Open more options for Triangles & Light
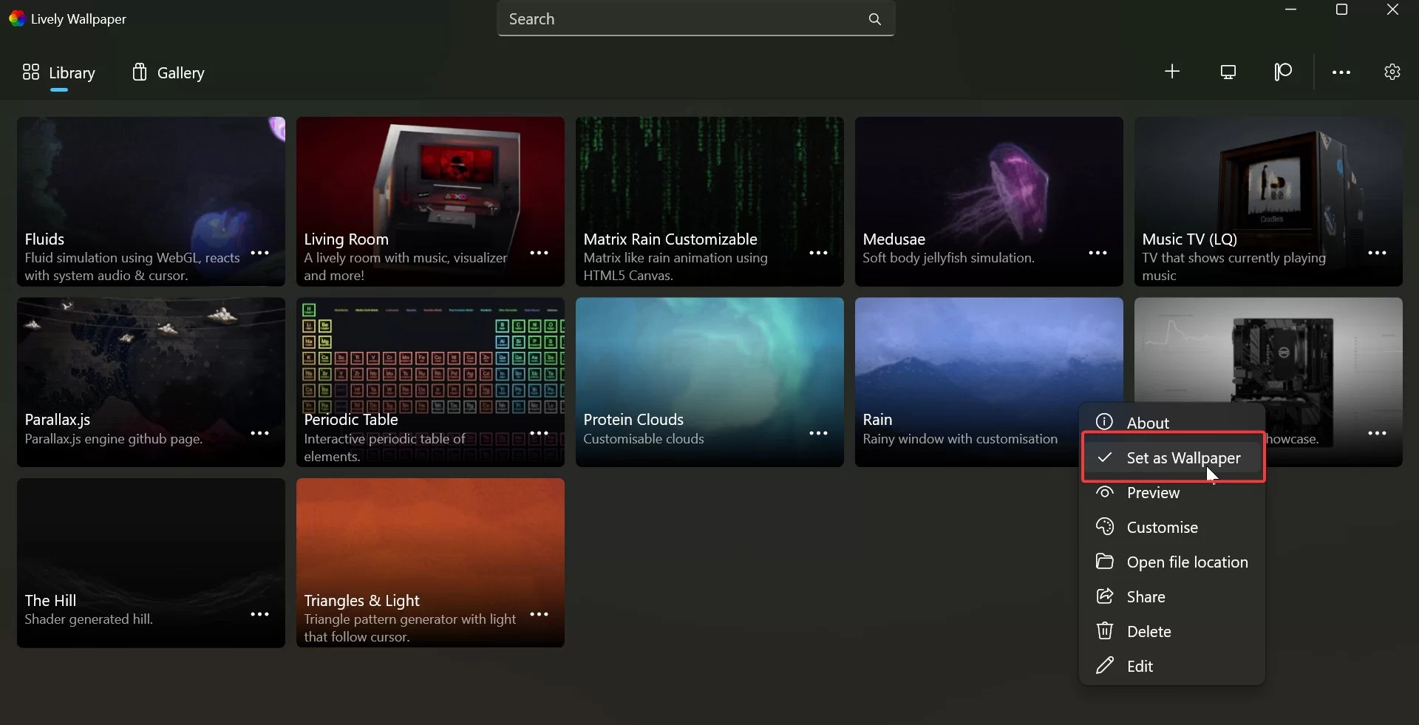This screenshot has width=1419, height=725. pos(539,614)
